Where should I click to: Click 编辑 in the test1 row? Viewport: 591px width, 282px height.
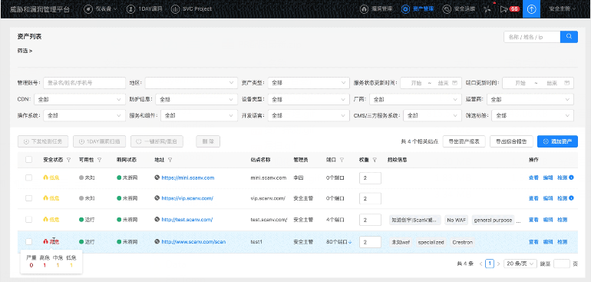click(x=548, y=241)
